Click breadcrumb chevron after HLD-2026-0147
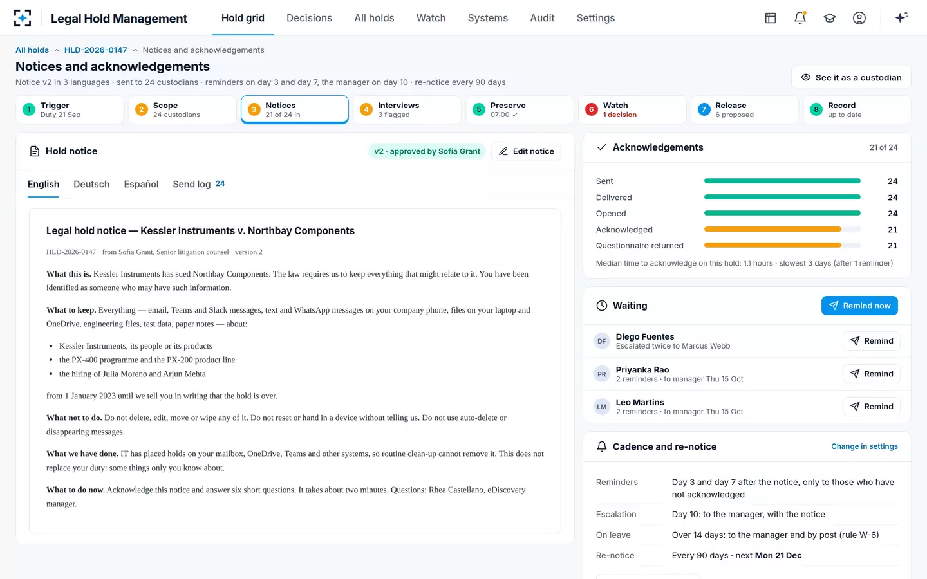Image resolution: width=927 pixels, height=579 pixels. pos(135,50)
